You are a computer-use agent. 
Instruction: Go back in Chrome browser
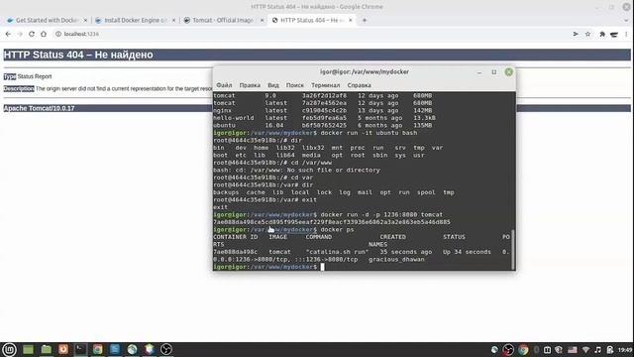coord(8,34)
